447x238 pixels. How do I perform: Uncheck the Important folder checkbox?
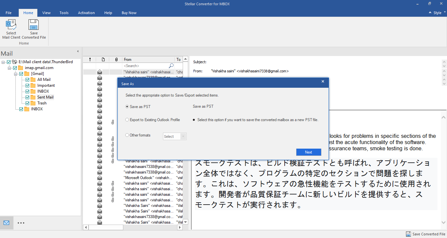[28, 85]
